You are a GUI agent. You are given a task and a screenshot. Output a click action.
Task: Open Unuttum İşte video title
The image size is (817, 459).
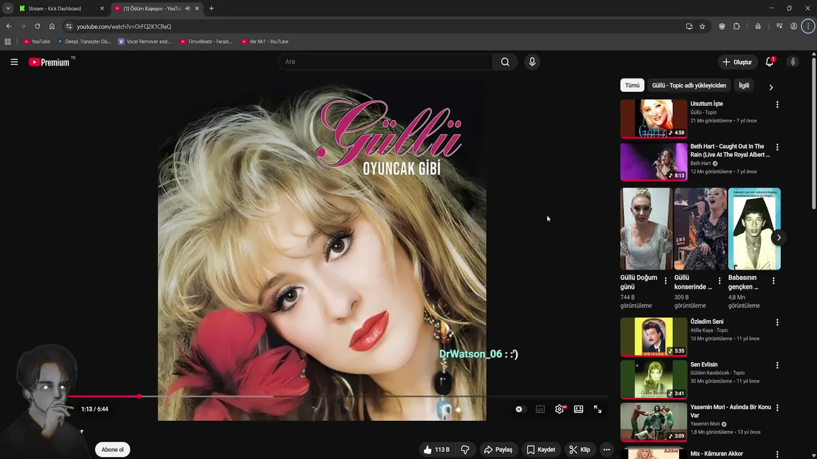click(707, 104)
